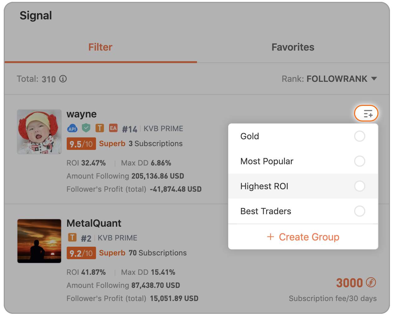Select the Best Traders radio button

click(x=360, y=211)
